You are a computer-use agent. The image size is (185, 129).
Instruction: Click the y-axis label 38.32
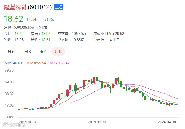click(x=9, y=94)
